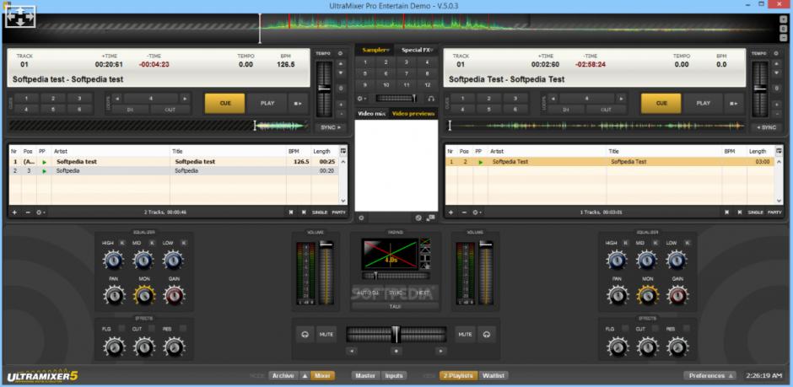Expand the Preferences menu
Screen dimensions: 793x387
click(x=710, y=376)
